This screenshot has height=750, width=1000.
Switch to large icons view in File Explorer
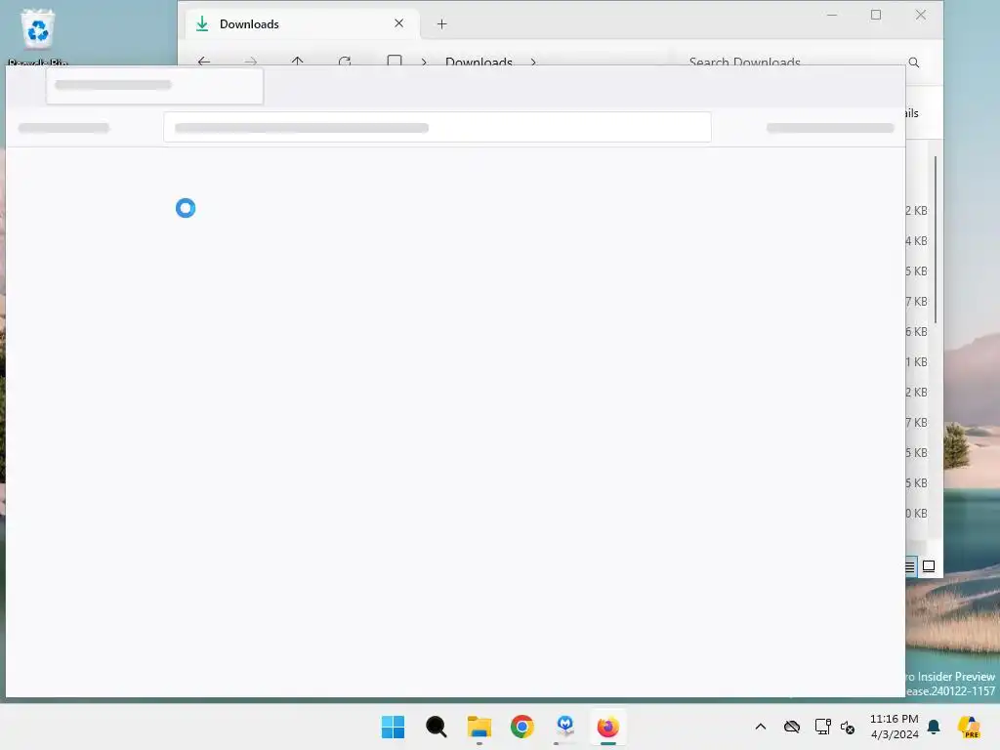point(929,566)
